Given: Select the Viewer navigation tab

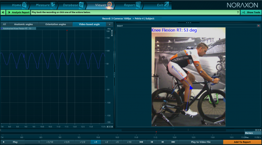Looking at the screenshot, I should [100, 5].
